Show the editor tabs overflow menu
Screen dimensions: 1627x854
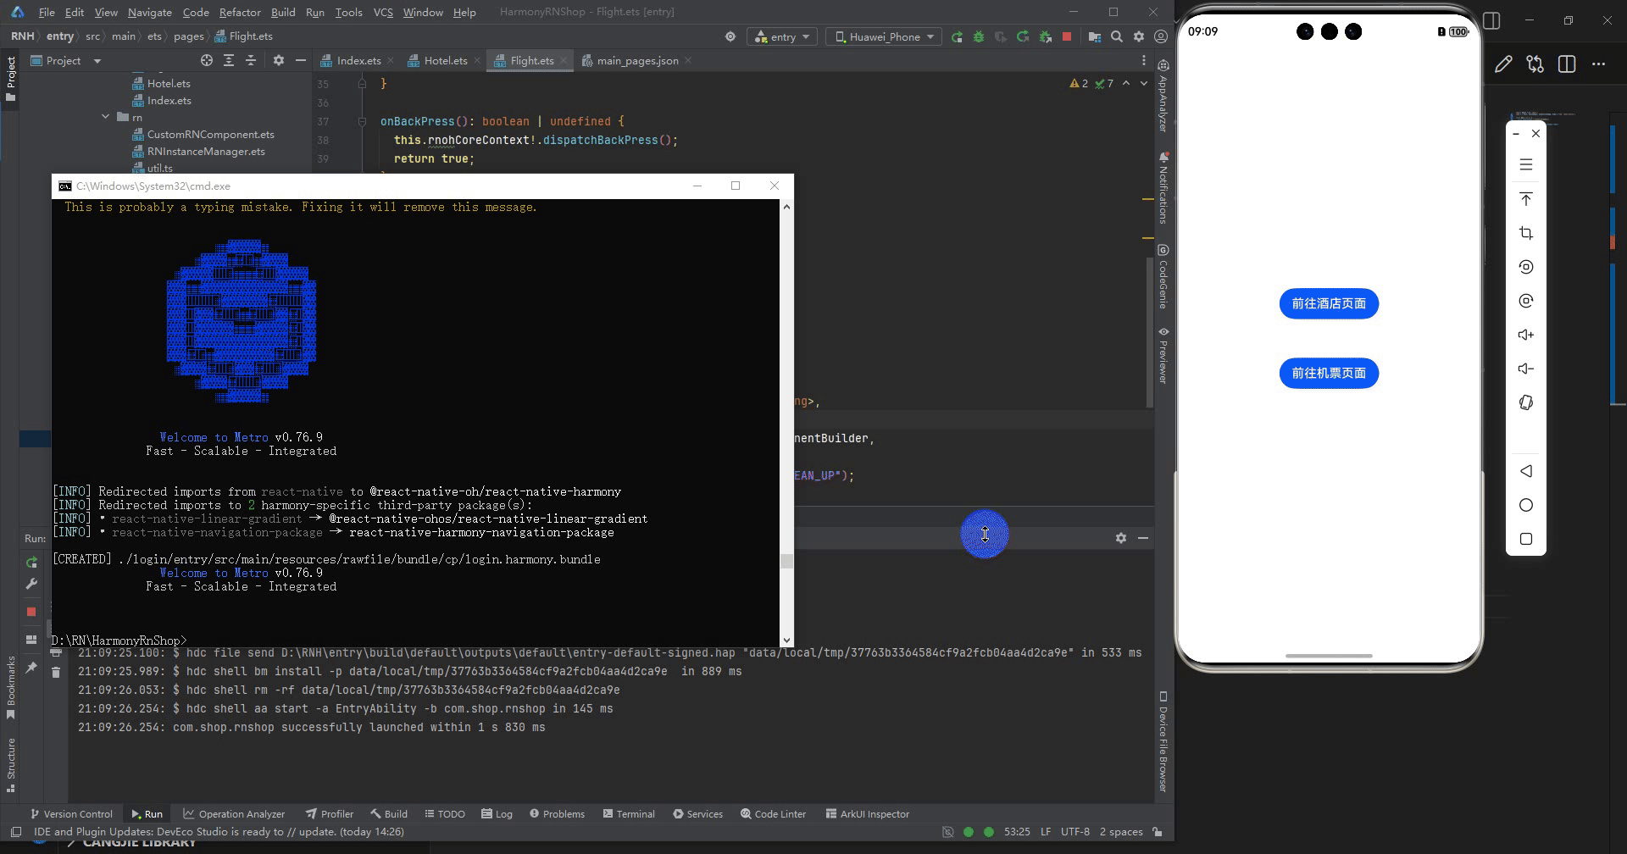click(1143, 61)
